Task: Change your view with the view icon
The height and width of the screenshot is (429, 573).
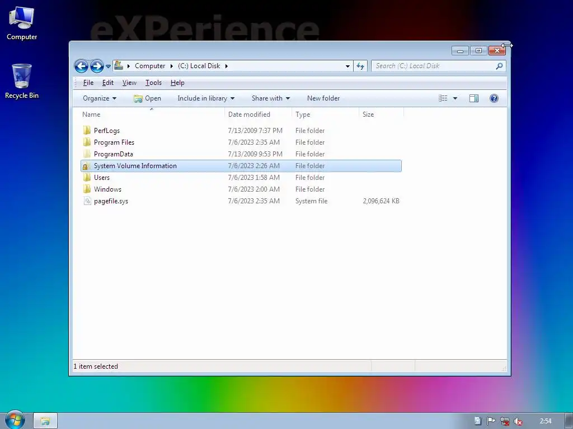Action: [443, 98]
